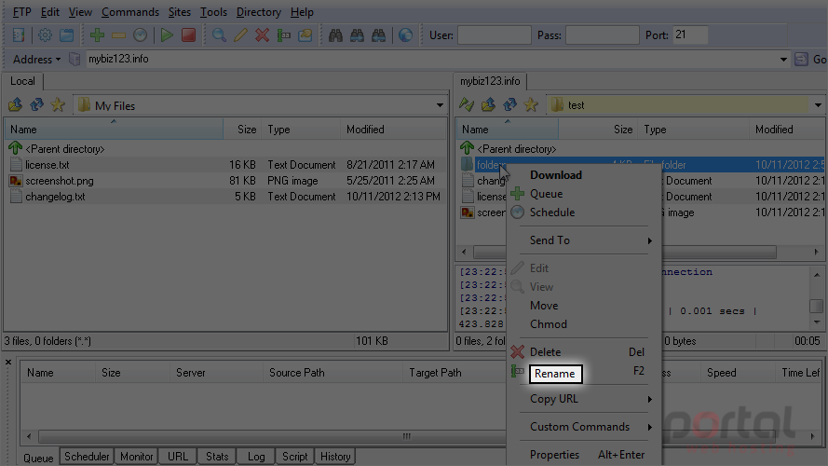This screenshot has height=466, width=828.
Task: Click the pencil edit-file toolbar icon
Action: tap(241, 35)
